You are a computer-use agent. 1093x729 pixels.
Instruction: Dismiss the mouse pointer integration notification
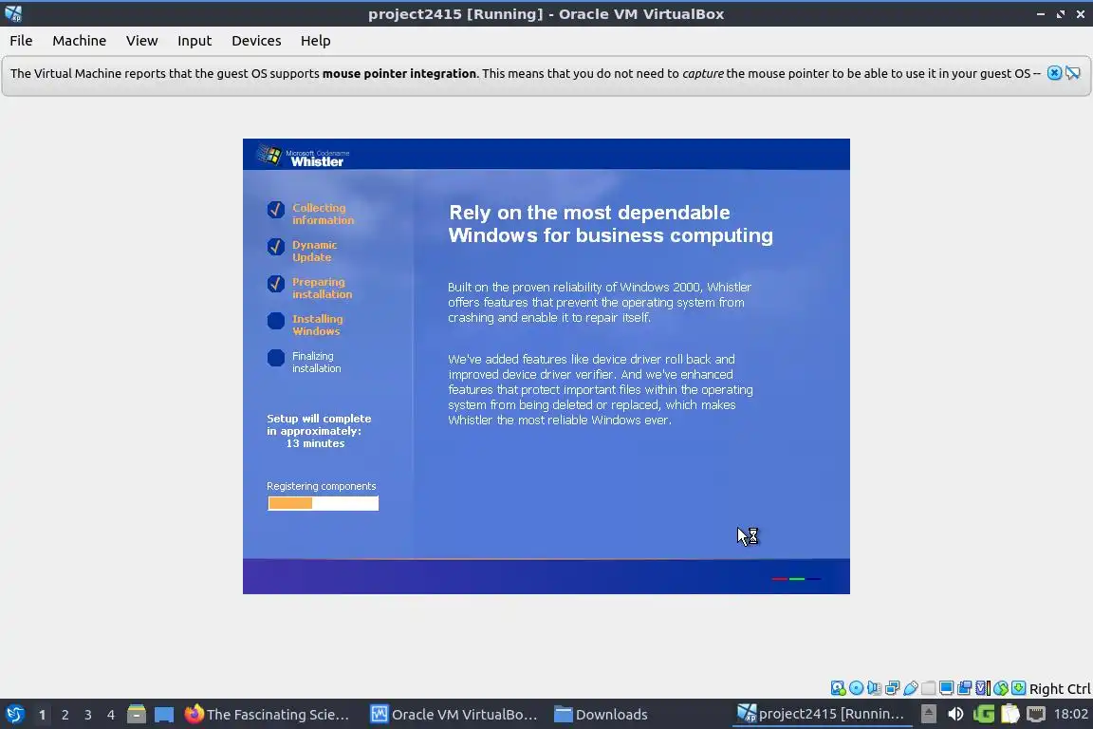[x=1054, y=73]
